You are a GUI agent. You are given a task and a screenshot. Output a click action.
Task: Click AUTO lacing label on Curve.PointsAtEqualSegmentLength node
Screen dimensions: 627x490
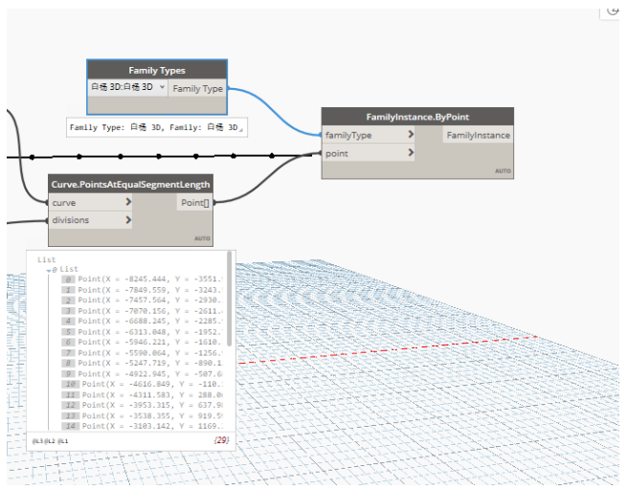coord(202,238)
